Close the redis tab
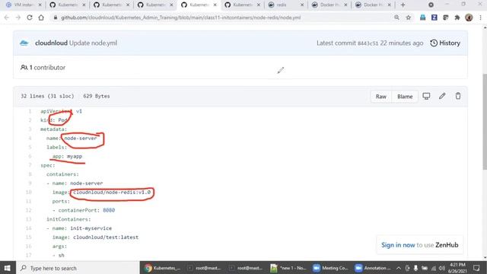The height and width of the screenshot is (274, 487). 302,5
